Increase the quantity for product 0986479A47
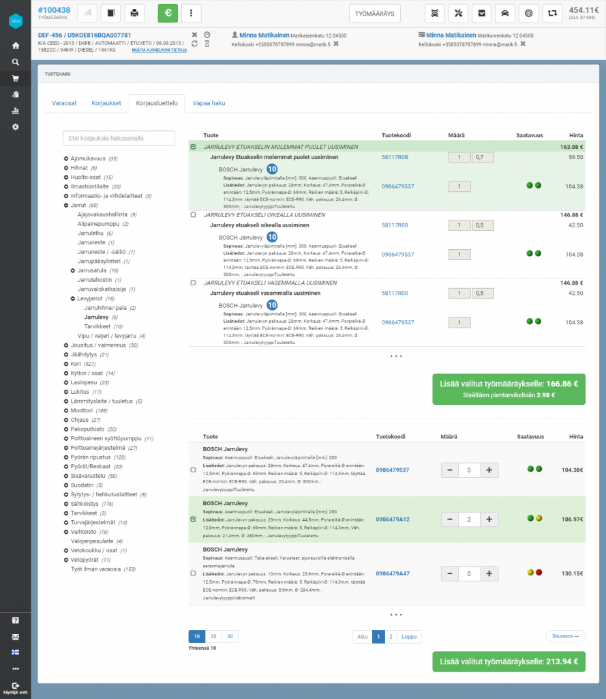606x699 pixels. click(x=489, y=573)
